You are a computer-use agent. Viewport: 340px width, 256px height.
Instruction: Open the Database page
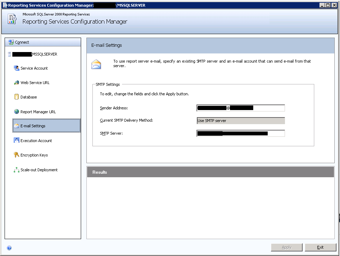(29, 97)
